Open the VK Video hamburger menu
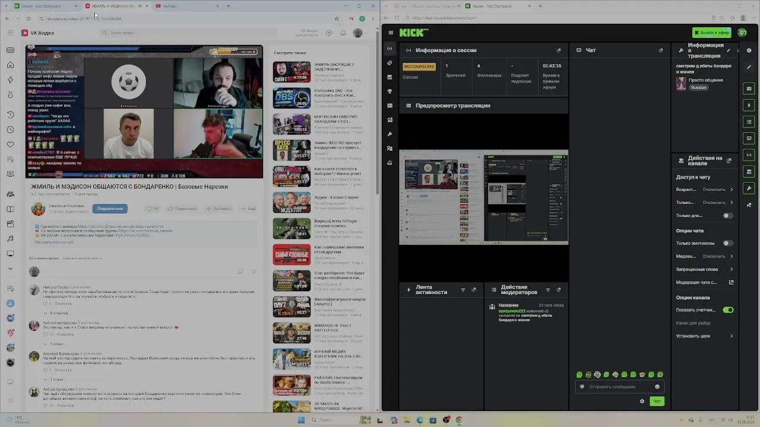Viewport: 760px width, 427px height. [x=10, y=33]
